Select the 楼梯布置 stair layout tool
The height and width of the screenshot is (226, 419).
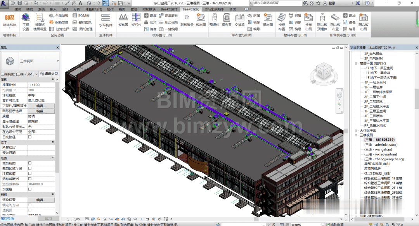pyautogui.click(x=282, y=22)
